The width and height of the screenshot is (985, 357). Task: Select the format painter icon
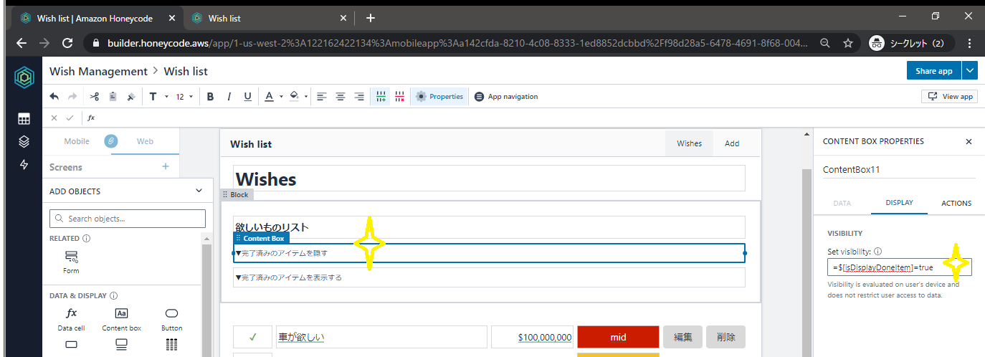tap(130, 96)
